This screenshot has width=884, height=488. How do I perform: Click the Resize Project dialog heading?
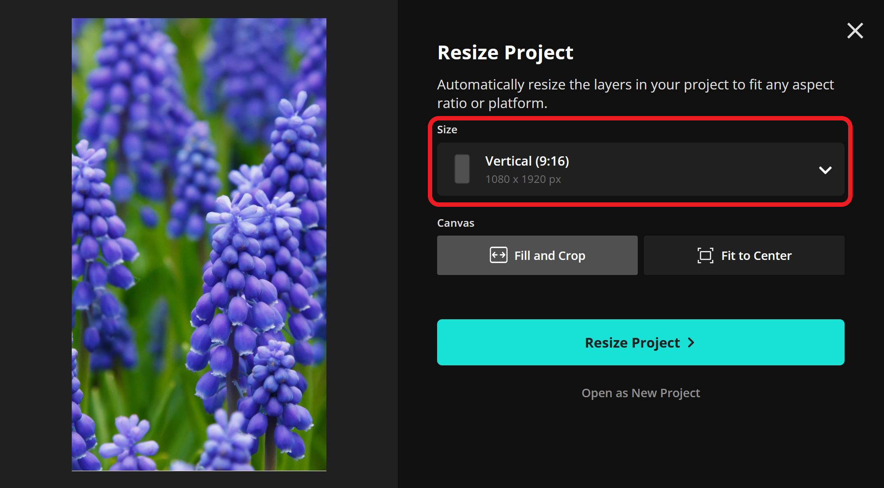[505, 53]
